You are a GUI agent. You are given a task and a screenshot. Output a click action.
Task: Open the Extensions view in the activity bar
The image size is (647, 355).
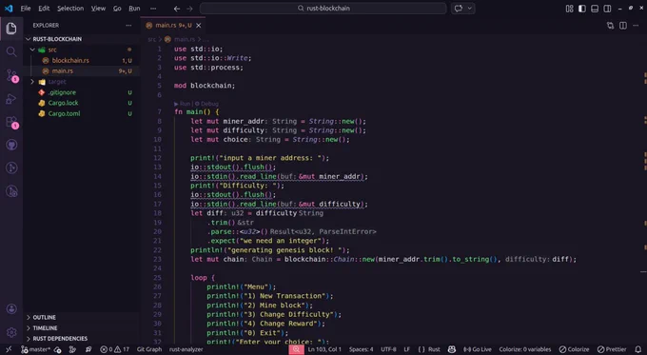point(12,123)
